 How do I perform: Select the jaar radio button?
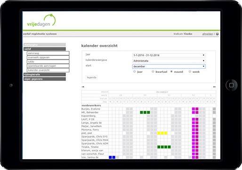[x=134, y=71]
